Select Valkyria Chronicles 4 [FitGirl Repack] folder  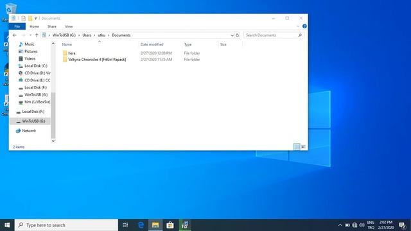[97, 60]
